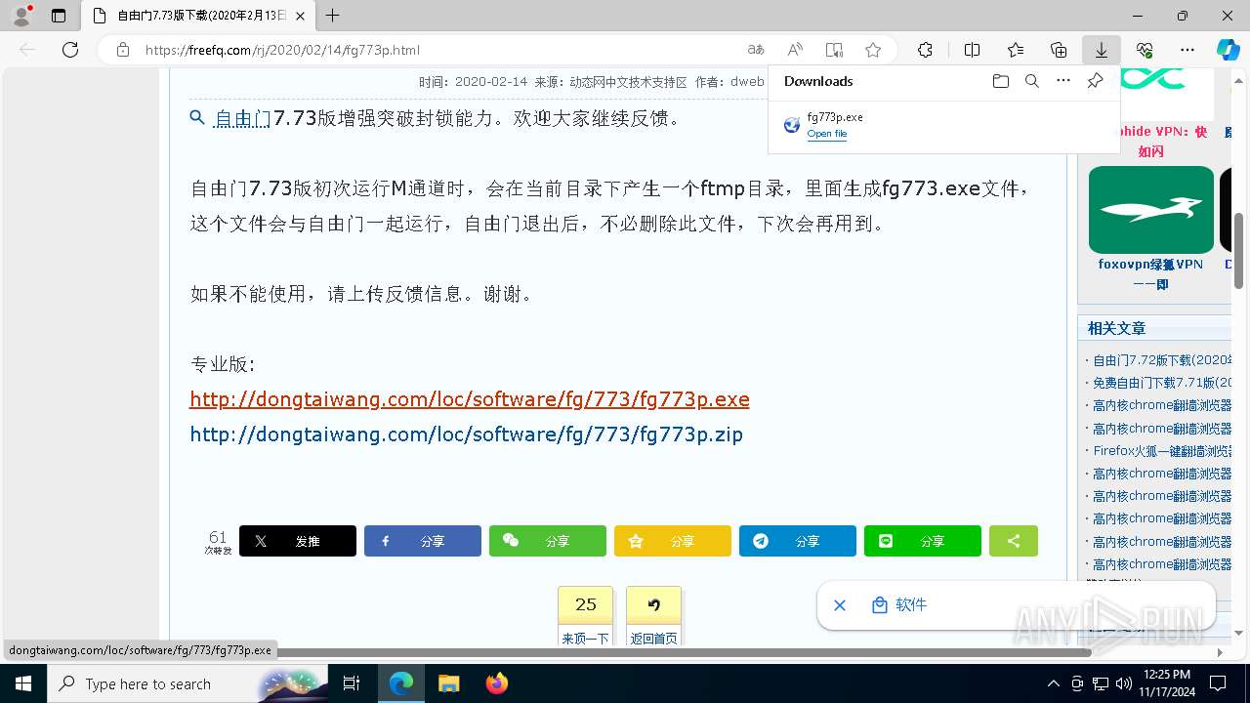Viewport: 1250px width, 703px height.
Task: Share to Facebook button
Action: (x=423, y=541)
